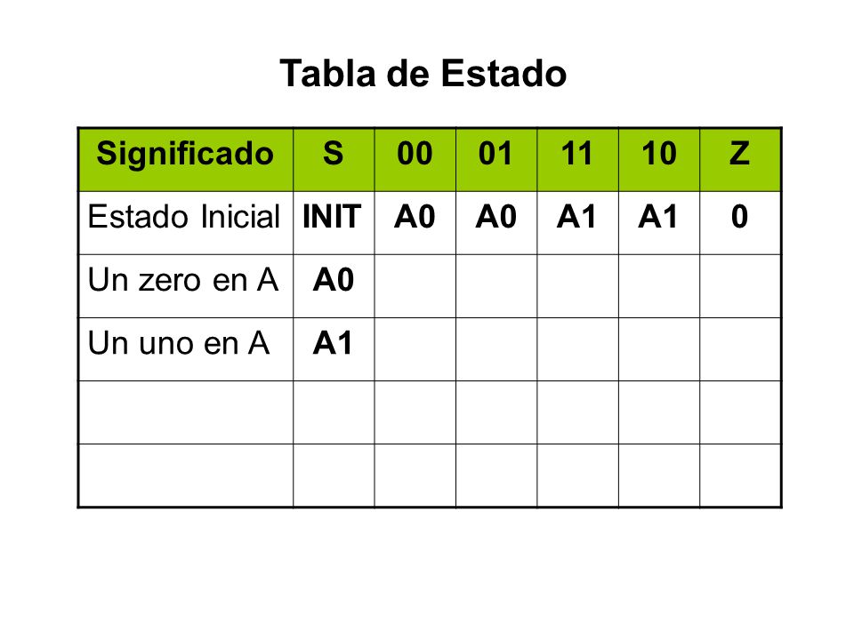854x640 pixels.
Task: Select the Significado header cell
Action: [x=186, y=159]
